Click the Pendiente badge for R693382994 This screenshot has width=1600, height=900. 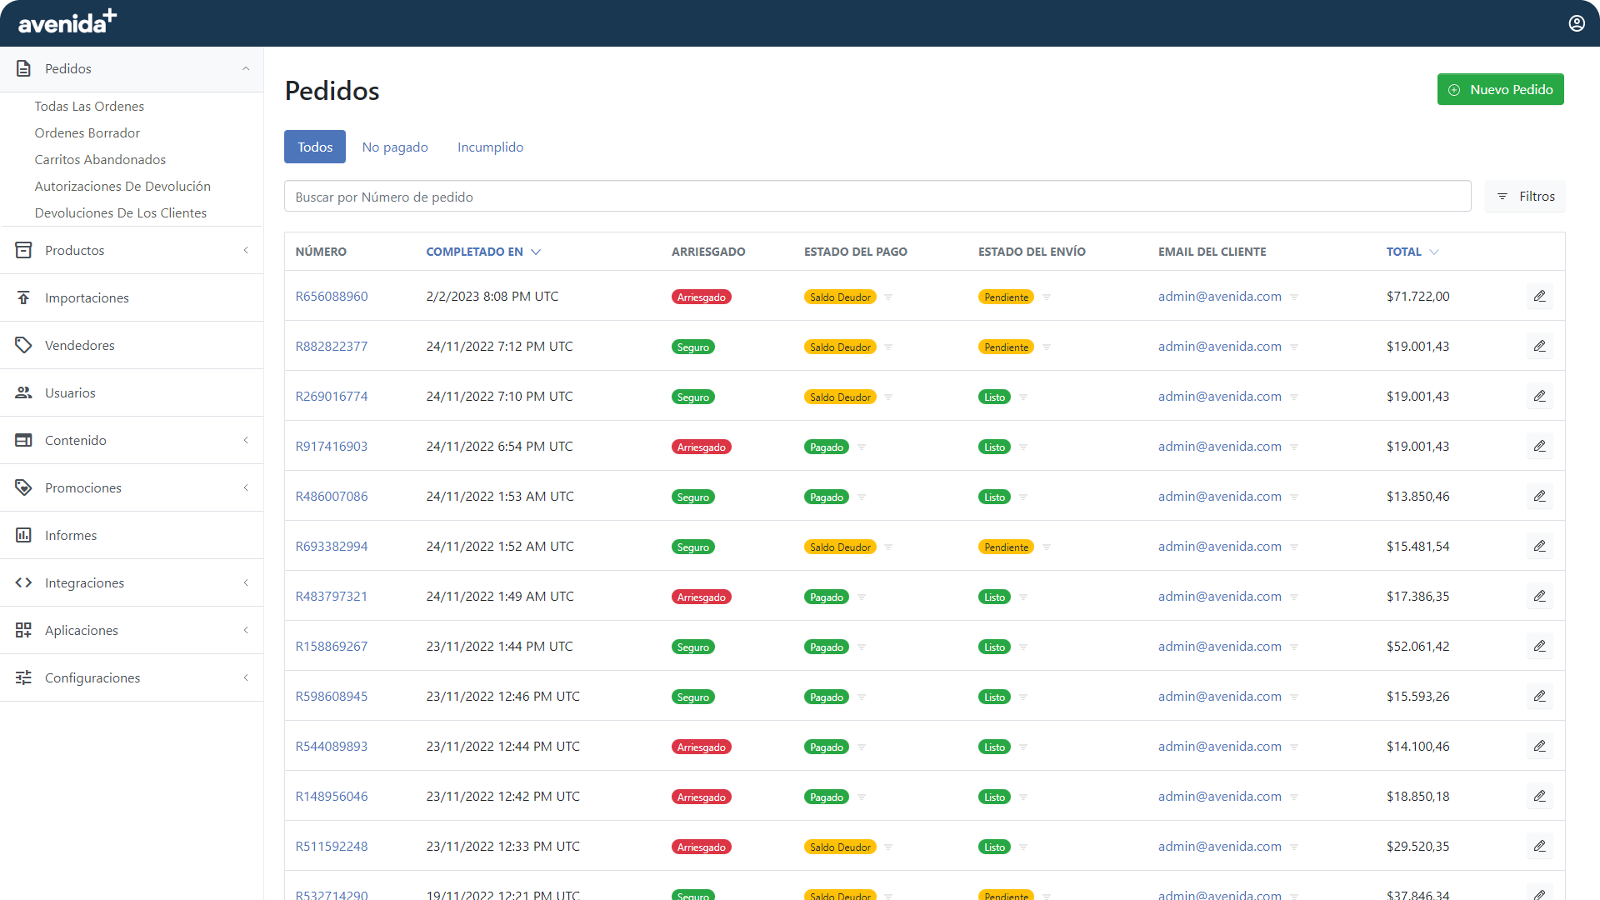1006,547
